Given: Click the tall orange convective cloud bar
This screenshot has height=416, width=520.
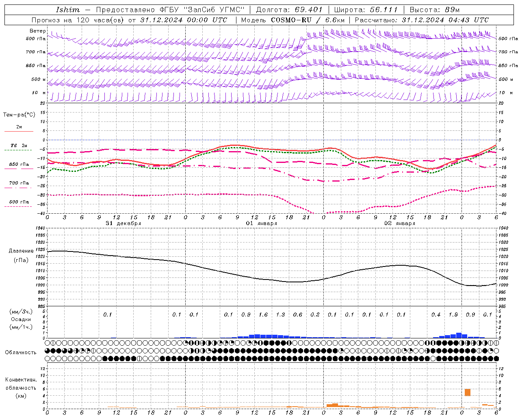Looking at the screenshot, I should [468, 392].
